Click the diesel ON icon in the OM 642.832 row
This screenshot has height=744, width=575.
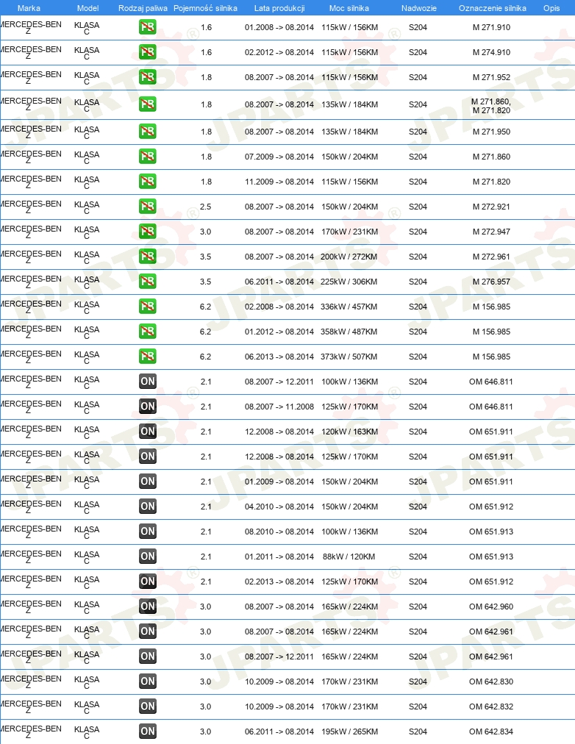pyautogui.click(x=148, y=706)
